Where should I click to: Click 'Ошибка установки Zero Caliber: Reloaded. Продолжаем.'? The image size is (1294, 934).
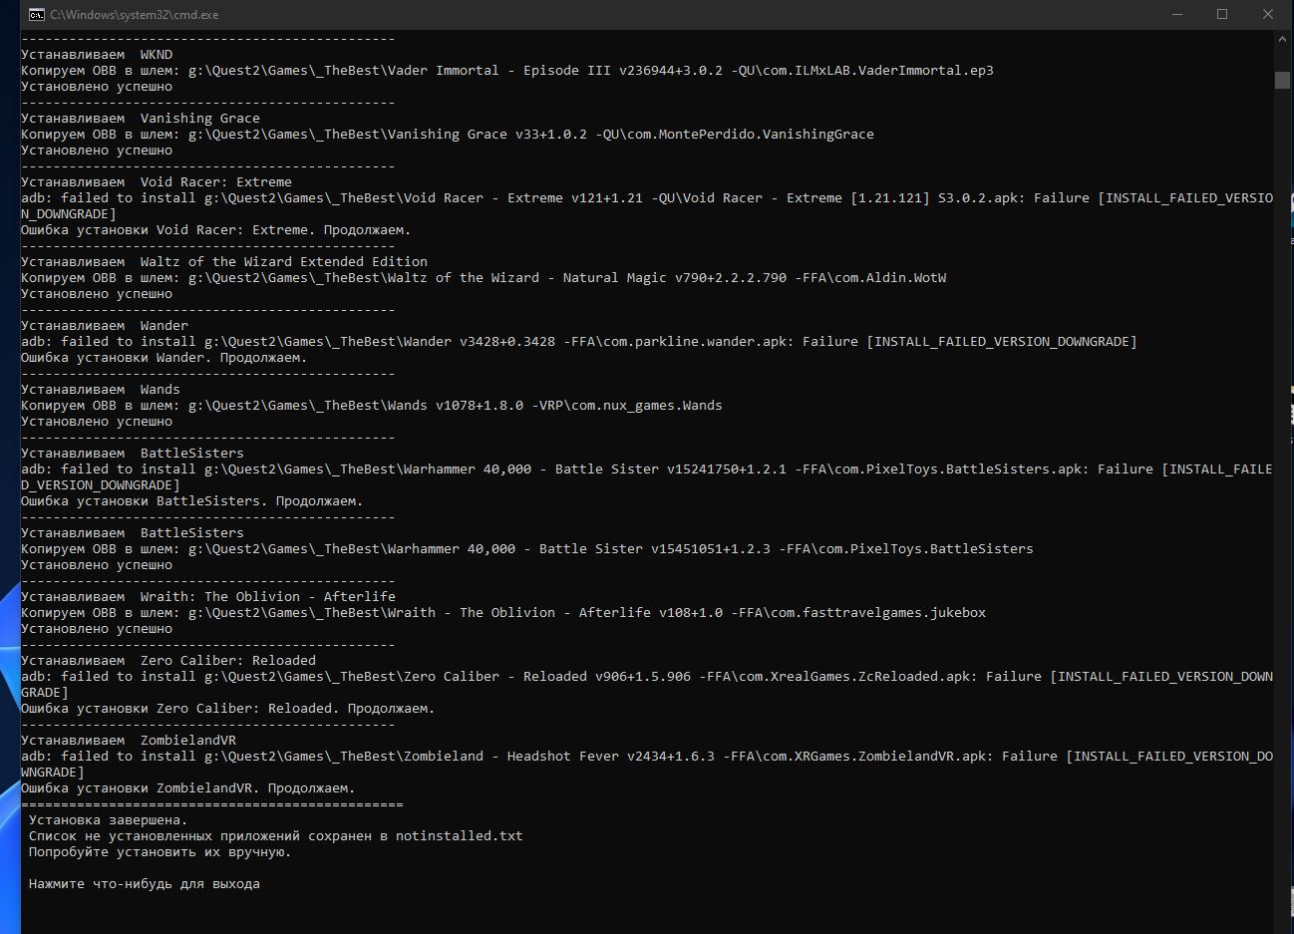228,709
